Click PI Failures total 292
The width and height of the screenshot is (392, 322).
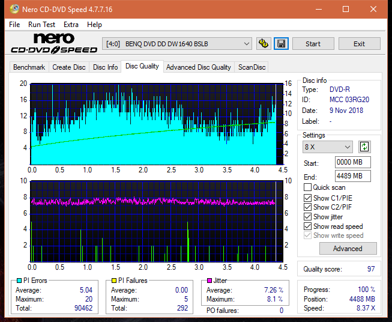pyautogui.click(x=182, y=308)
